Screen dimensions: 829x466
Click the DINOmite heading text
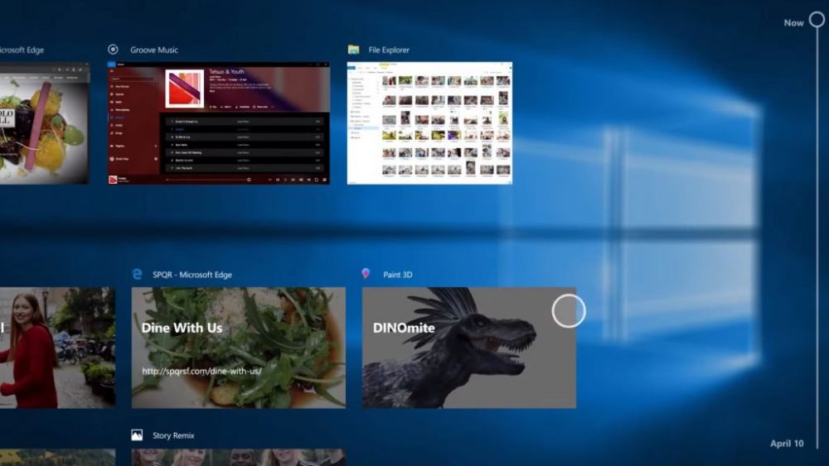click(404, 328)
